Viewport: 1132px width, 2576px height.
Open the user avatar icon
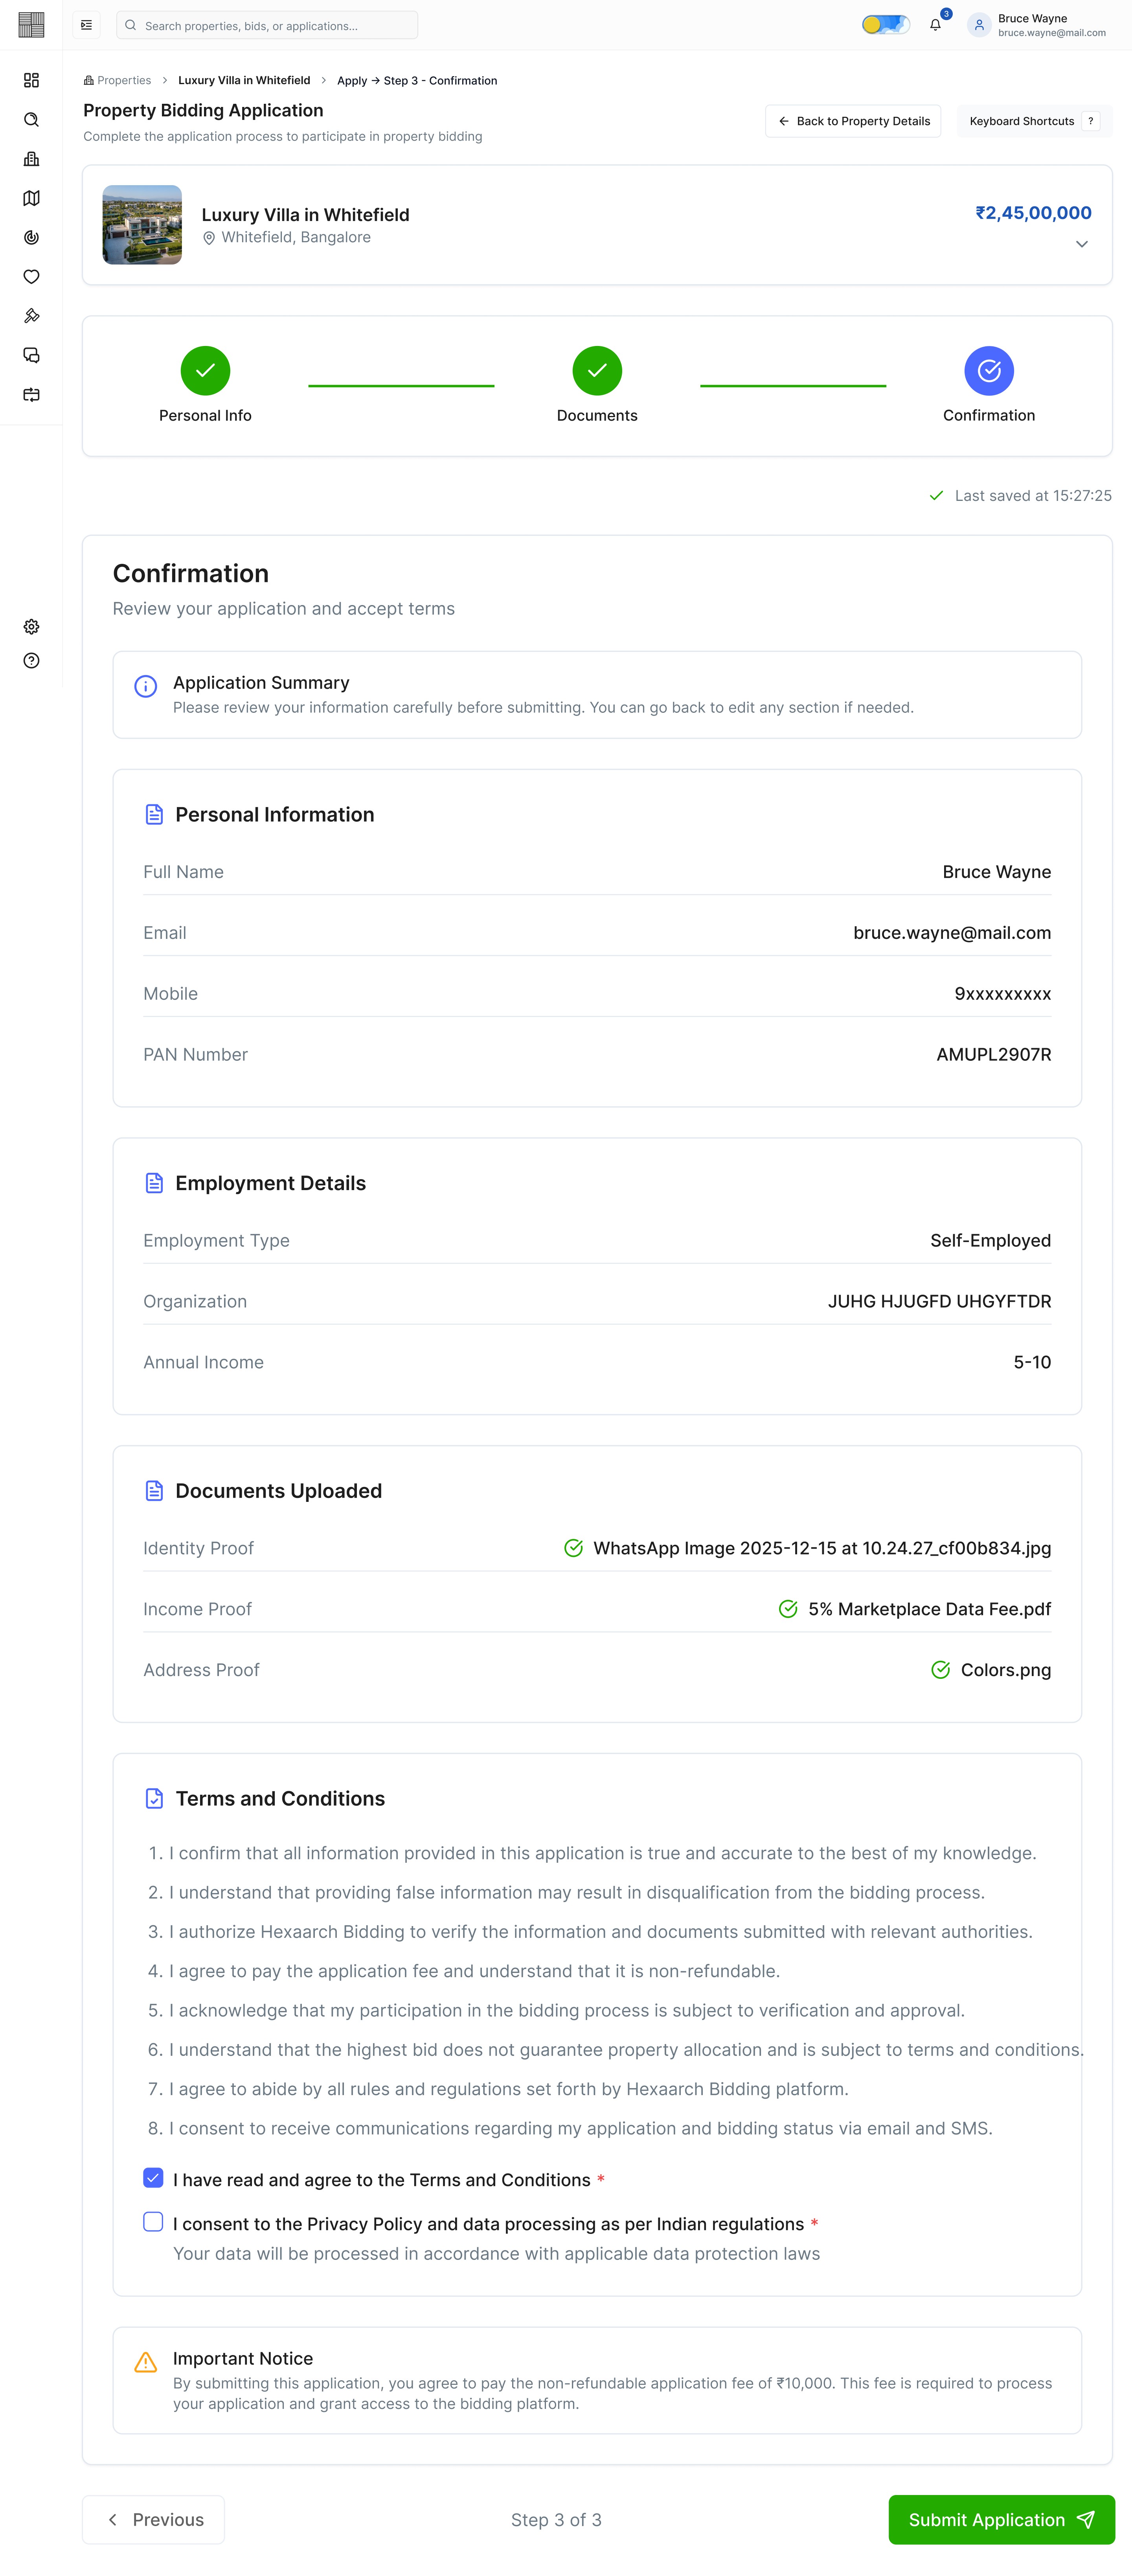coord(979,25)
